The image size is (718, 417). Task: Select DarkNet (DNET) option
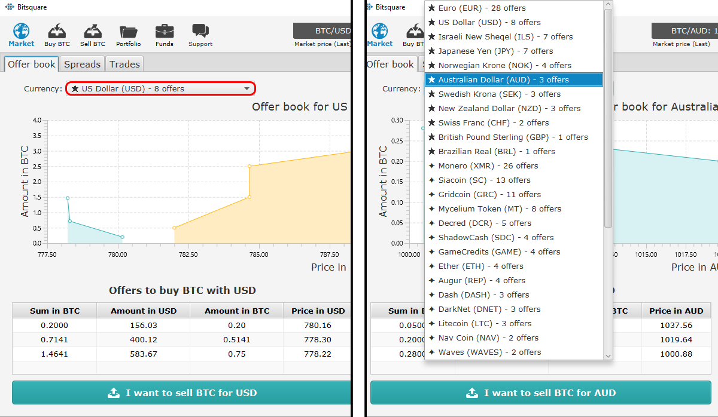pos(514,309)
